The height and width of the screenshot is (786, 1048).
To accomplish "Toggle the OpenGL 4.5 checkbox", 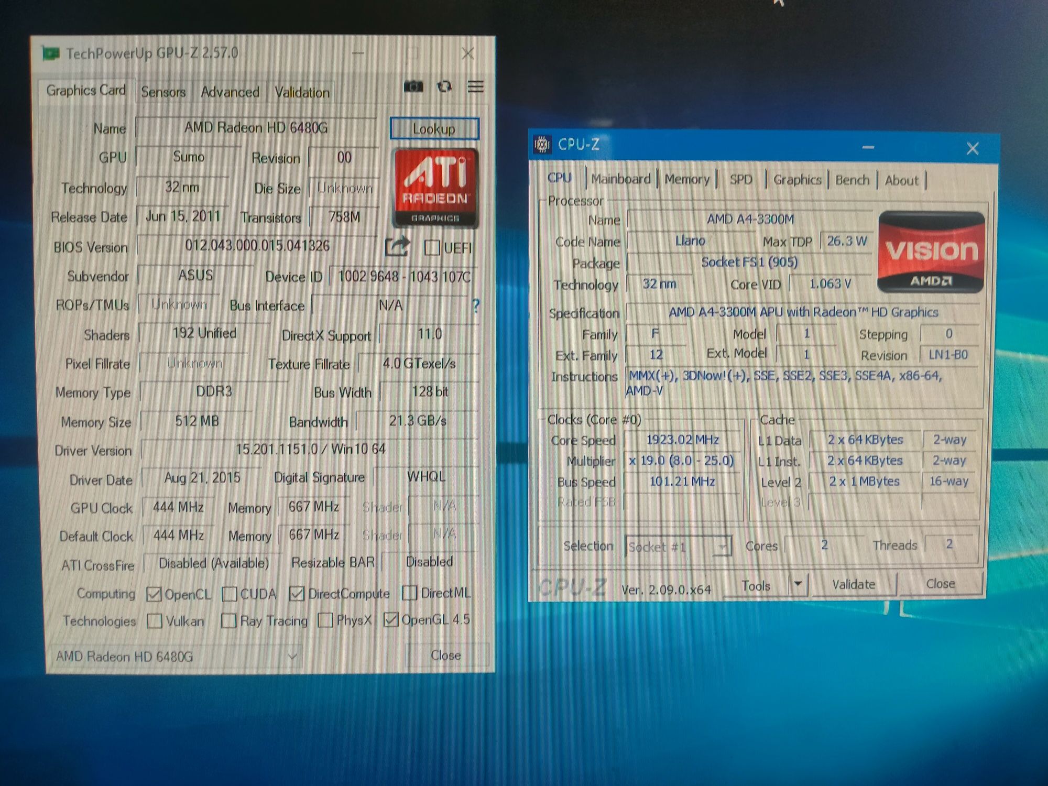I will (x=391, y=619).
